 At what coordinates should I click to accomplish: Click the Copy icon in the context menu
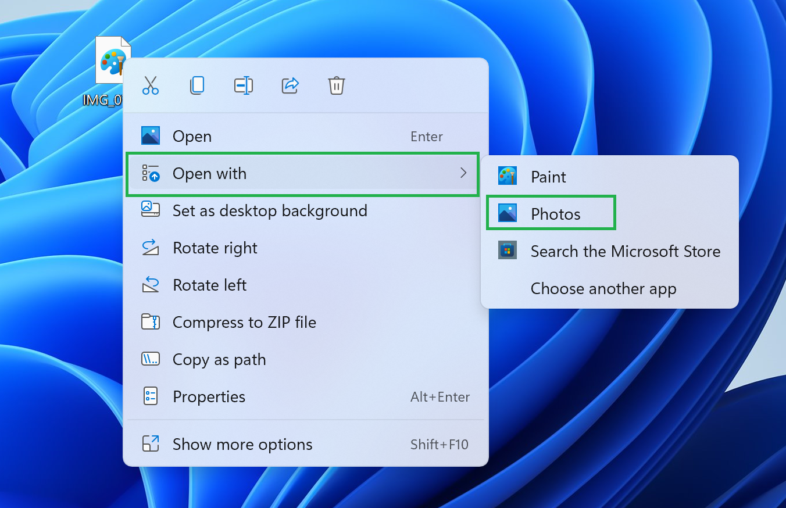(197, 85)
